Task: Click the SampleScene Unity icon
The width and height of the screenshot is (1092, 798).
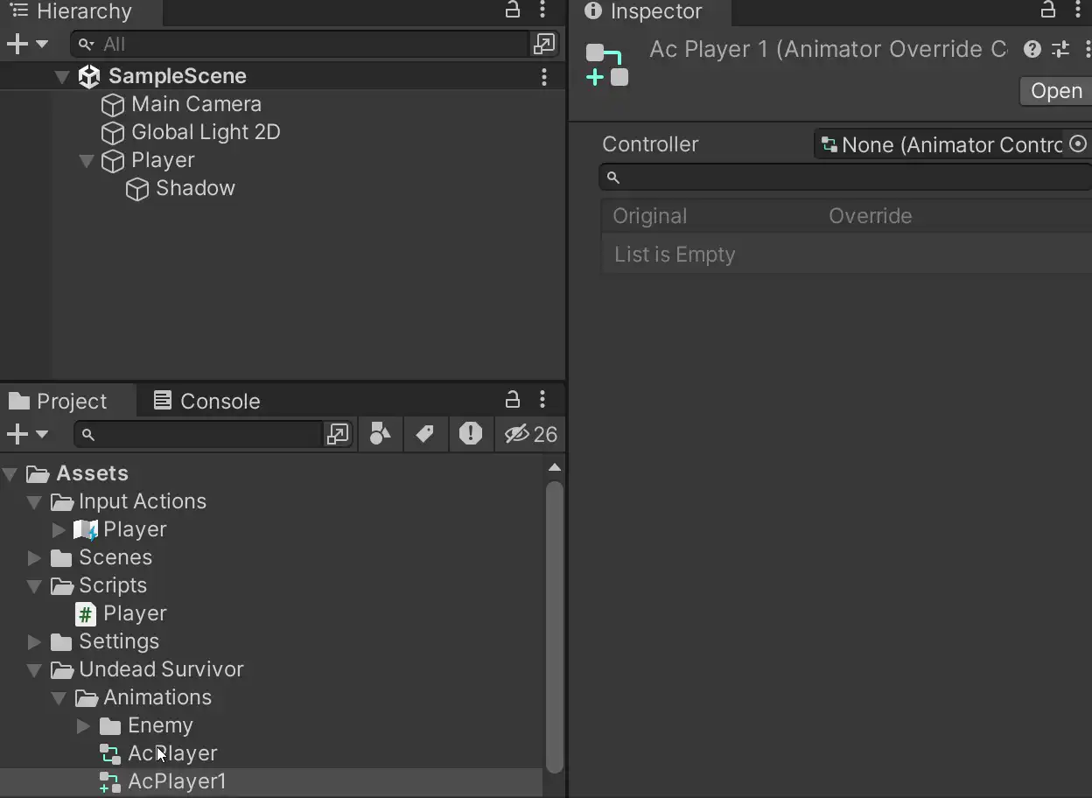Action: tap(89, 77)
